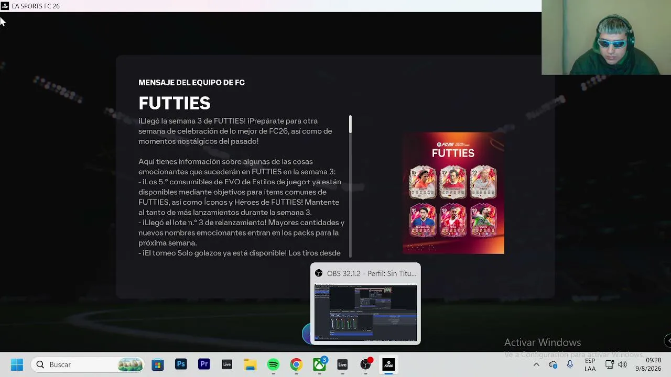Click the 'lote n.° 3 de relanzamiento' line
This screenshot has width=671, height=377.
click(241, 232)
